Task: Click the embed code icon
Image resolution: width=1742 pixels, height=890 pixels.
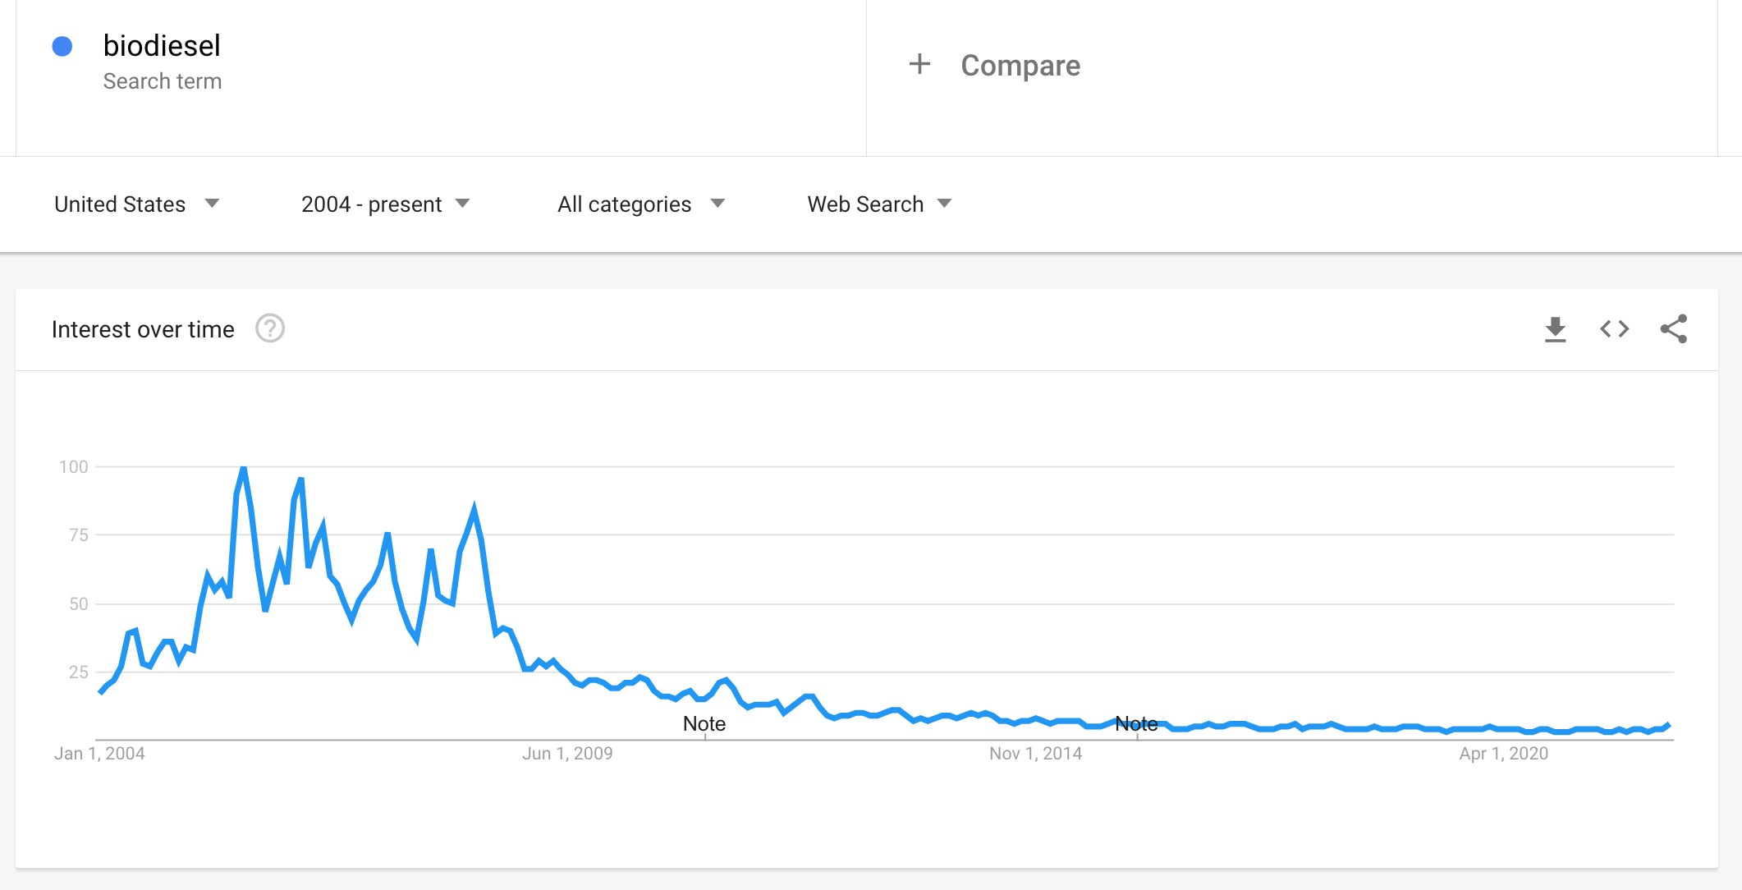Action: coord(1614,329)
